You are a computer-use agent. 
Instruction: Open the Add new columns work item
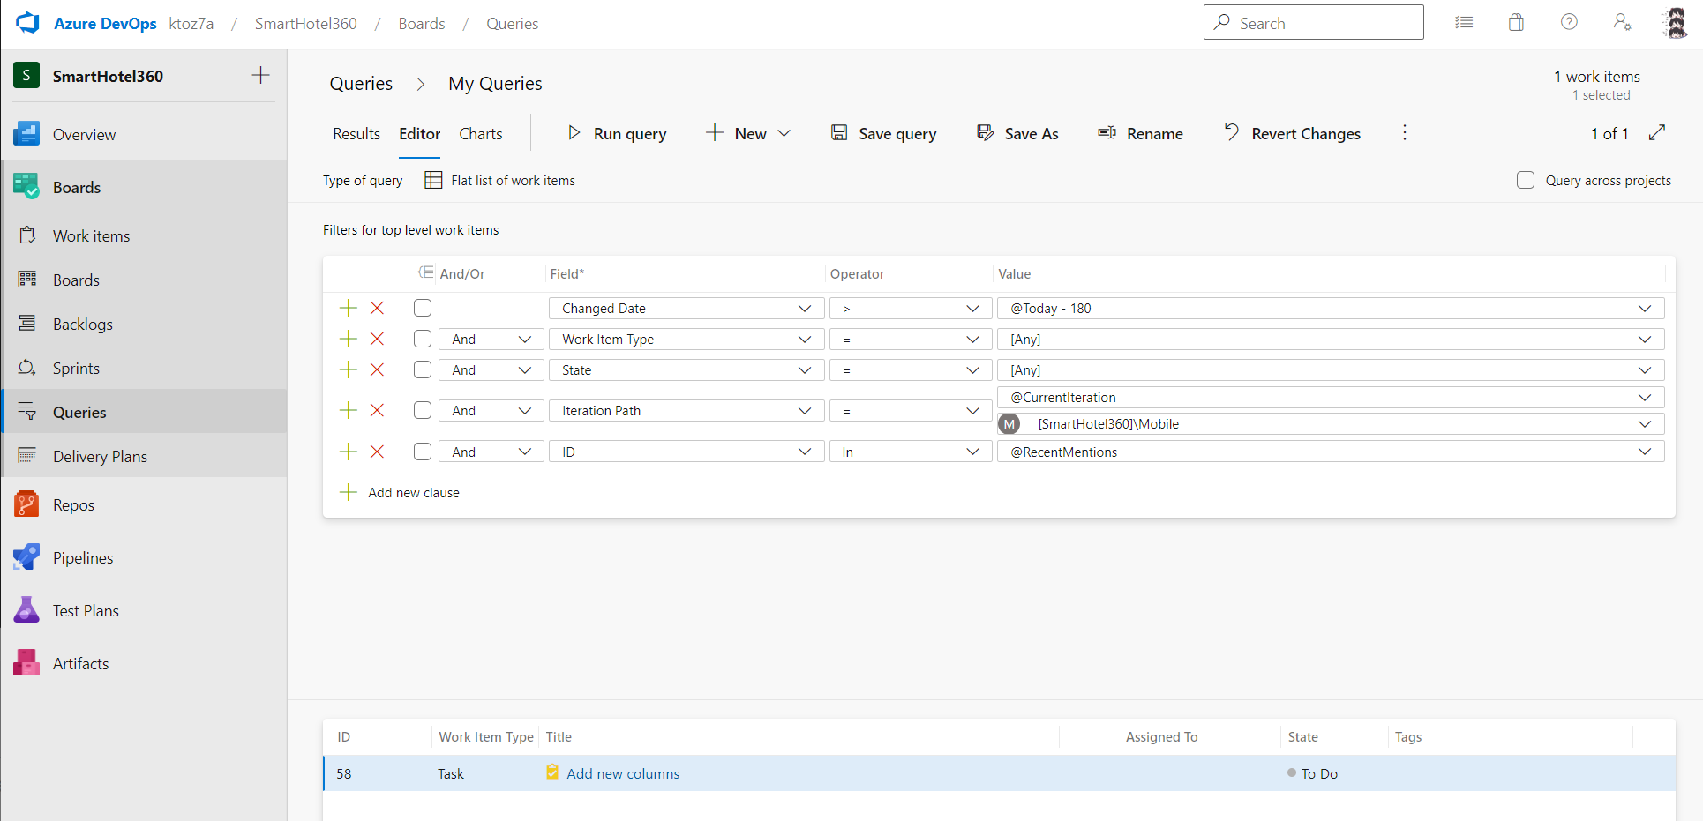click(623, 773)
